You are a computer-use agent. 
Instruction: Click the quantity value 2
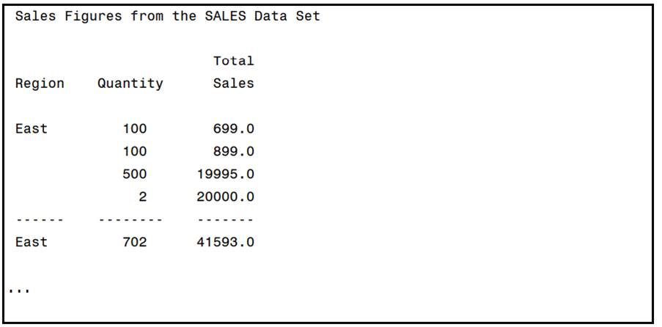pos(142,197)
